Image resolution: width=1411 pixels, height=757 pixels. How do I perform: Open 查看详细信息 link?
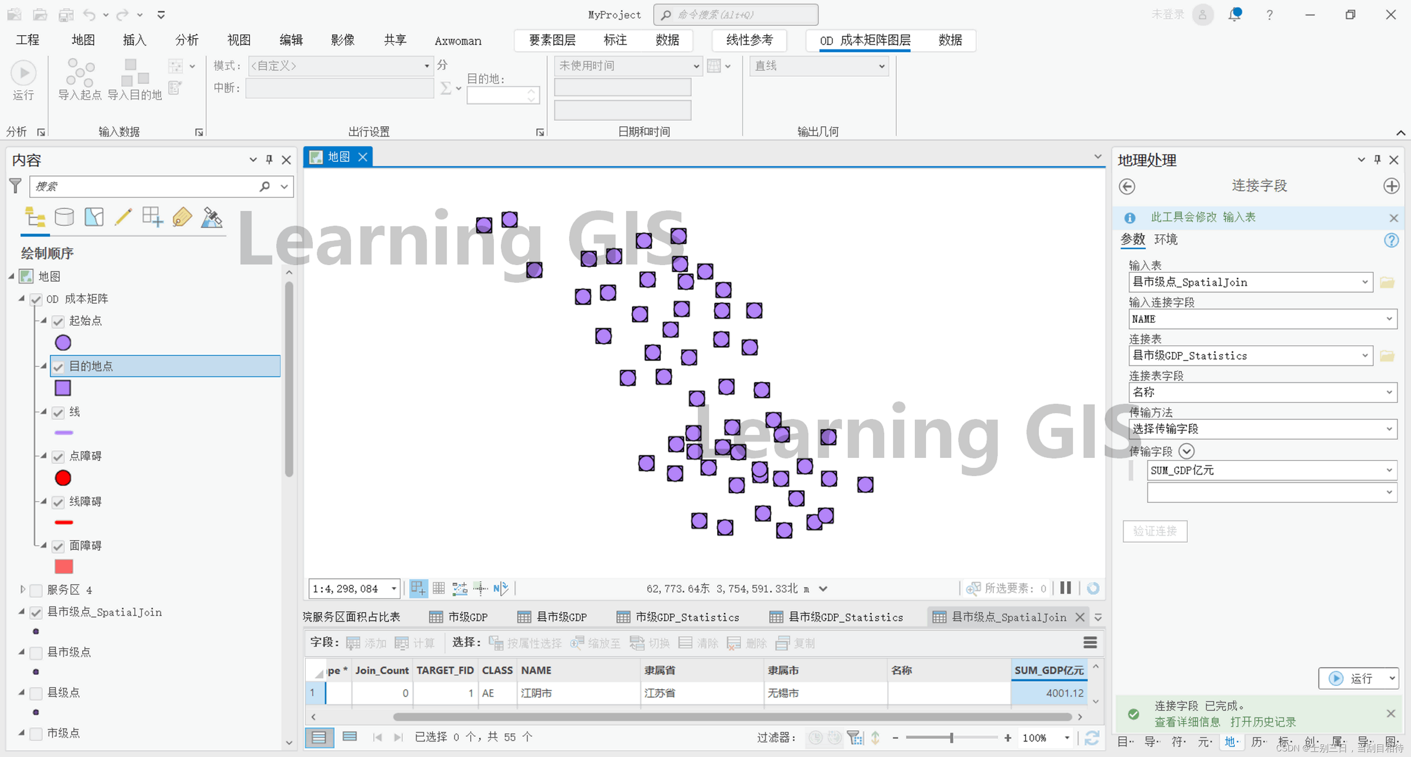tap(1187, 722)
